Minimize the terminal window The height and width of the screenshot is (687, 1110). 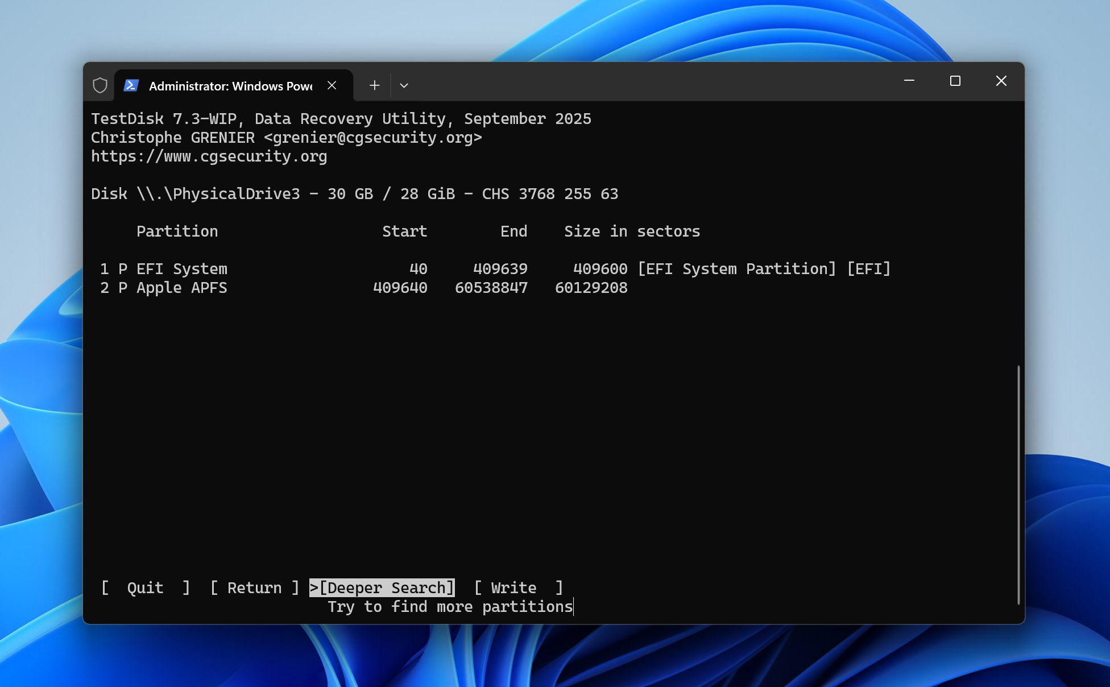point(909,81)
